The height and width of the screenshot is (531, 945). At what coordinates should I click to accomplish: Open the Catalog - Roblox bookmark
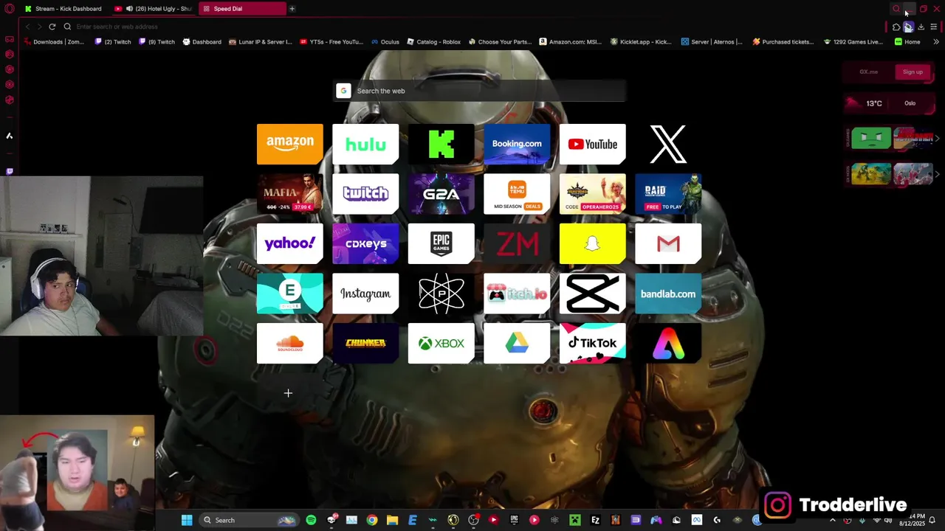[433, 42]
